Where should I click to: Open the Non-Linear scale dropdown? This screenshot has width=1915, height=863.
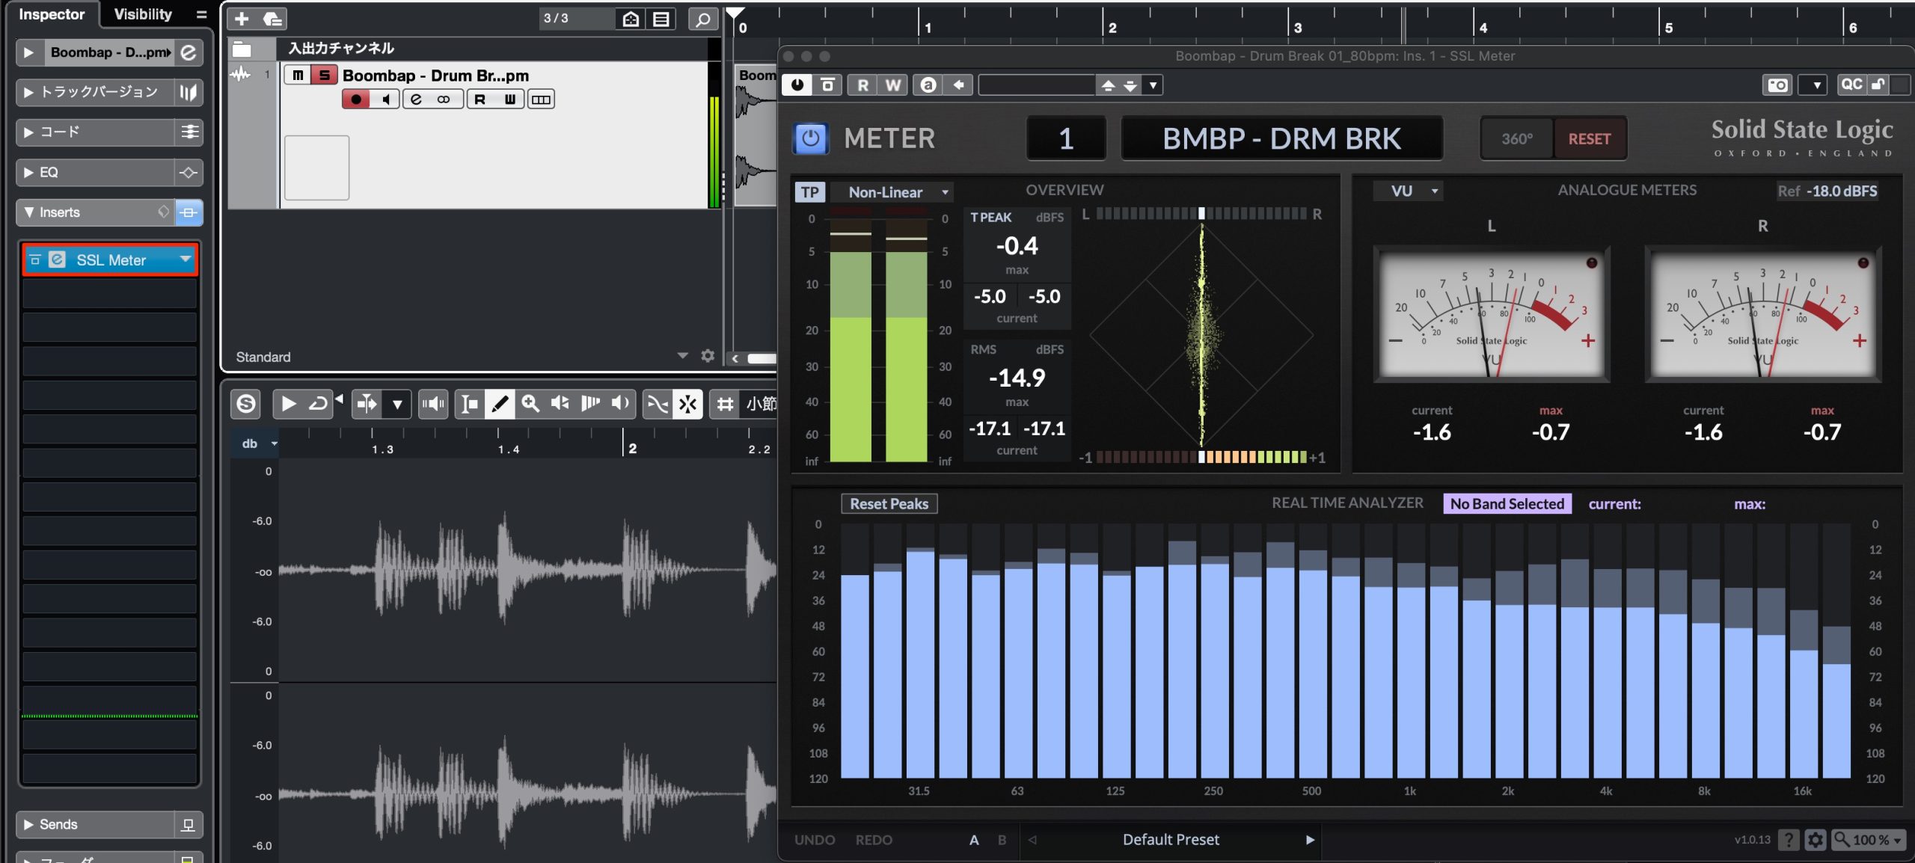[x=890, y=192]
